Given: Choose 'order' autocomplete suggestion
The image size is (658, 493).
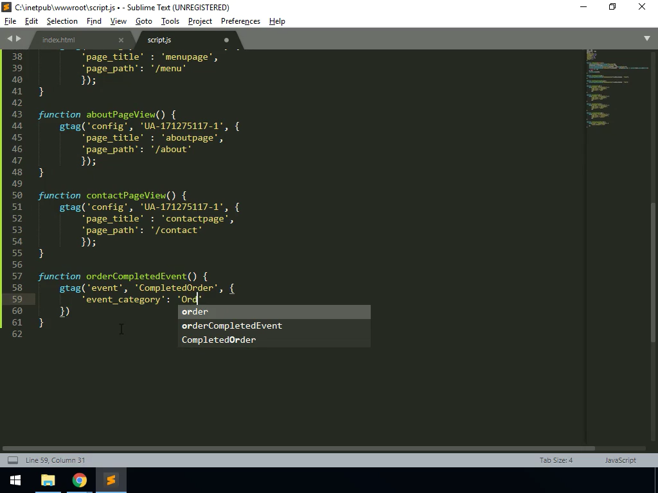Looking at the screenshot, I should pos(274,311).
